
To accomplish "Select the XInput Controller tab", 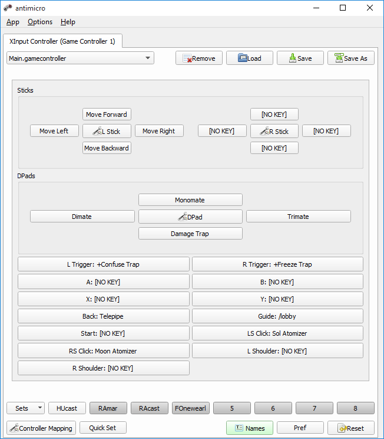I will [62, 41].
